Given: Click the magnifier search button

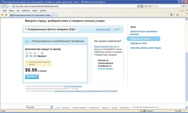Looking at the screenshot, I should (183, 6).
